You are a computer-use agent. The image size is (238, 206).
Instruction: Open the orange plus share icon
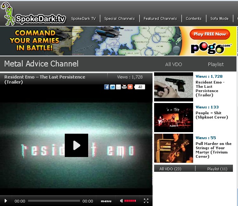[x=130, y=87]
